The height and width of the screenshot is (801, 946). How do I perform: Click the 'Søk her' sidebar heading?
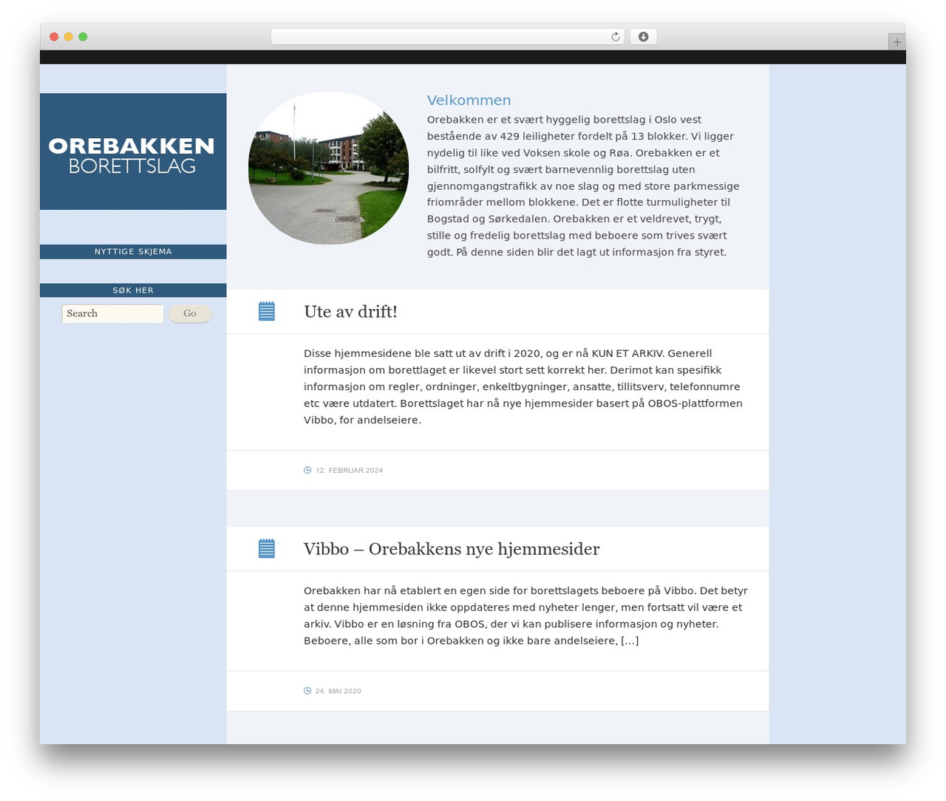click(133, 290)
